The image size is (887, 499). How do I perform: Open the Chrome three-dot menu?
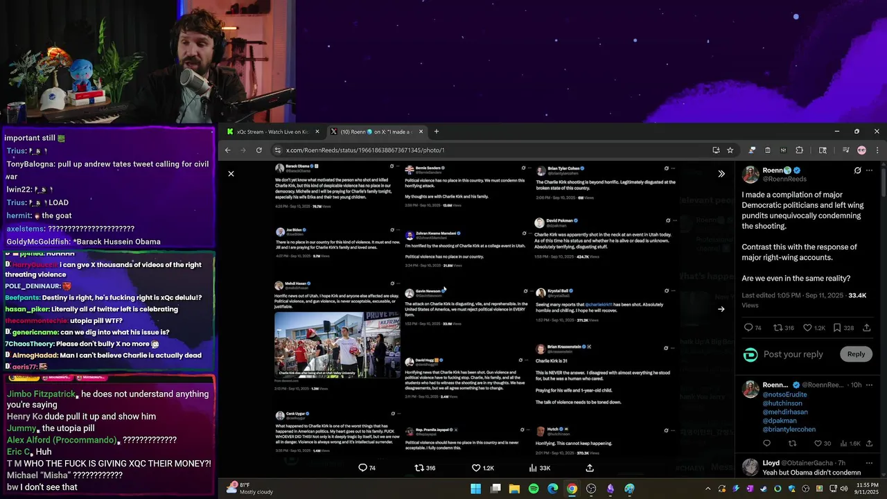tap(877, 150)
